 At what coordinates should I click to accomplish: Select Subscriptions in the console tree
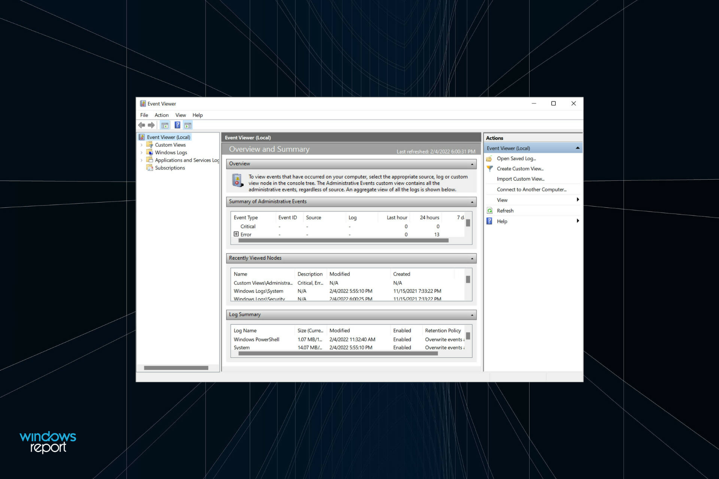[x=170, y=168]
